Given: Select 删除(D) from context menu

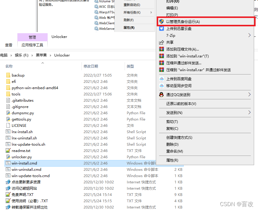Looking at the screenshot, I should (x=172, y=144).
